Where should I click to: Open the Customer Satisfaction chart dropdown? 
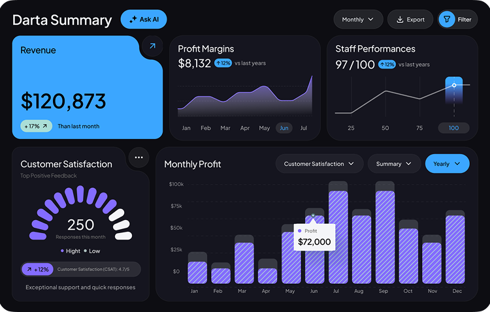pyautogui.click(x=319, y=164)
